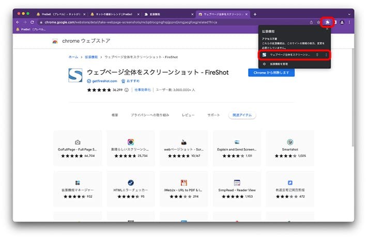Click the address bar URL field
Viewport: 367px width, 239px height.
[x=173, y=22]
